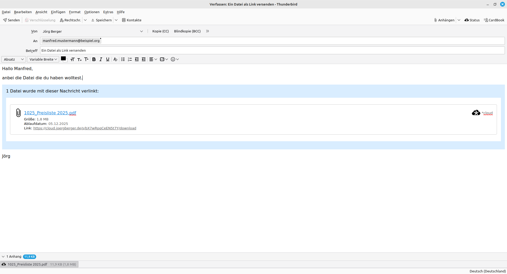Viewport: 507px width, 274px height.
Task: Open the CardBook address book
Action: 494,20
